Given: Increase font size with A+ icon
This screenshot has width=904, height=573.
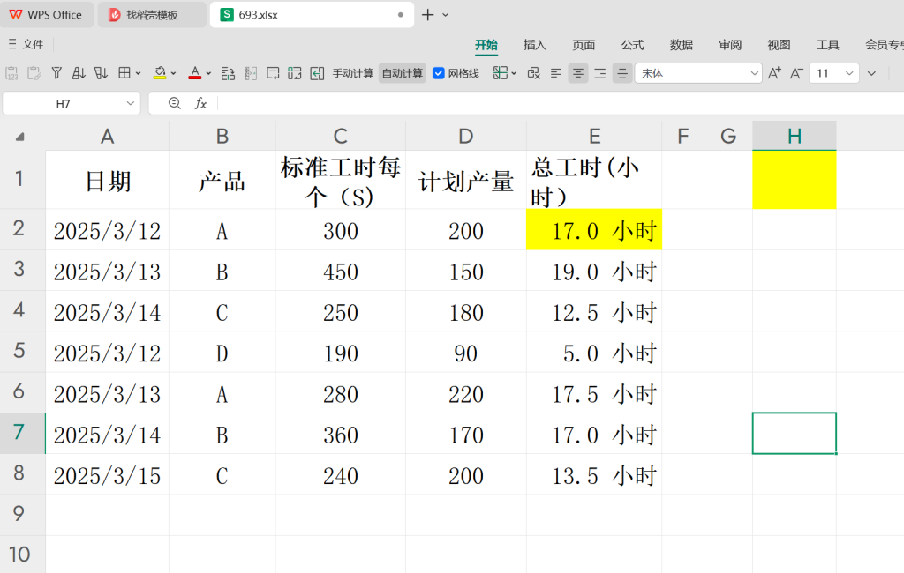Looking at the screenshot, I should [x=774, y=73].
